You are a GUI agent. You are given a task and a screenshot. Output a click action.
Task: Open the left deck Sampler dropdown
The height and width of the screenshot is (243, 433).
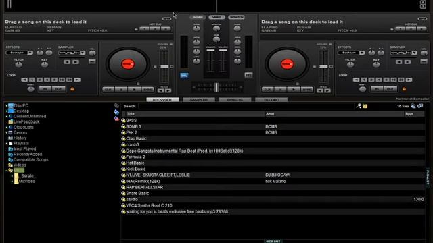click(x=72, y=53)
